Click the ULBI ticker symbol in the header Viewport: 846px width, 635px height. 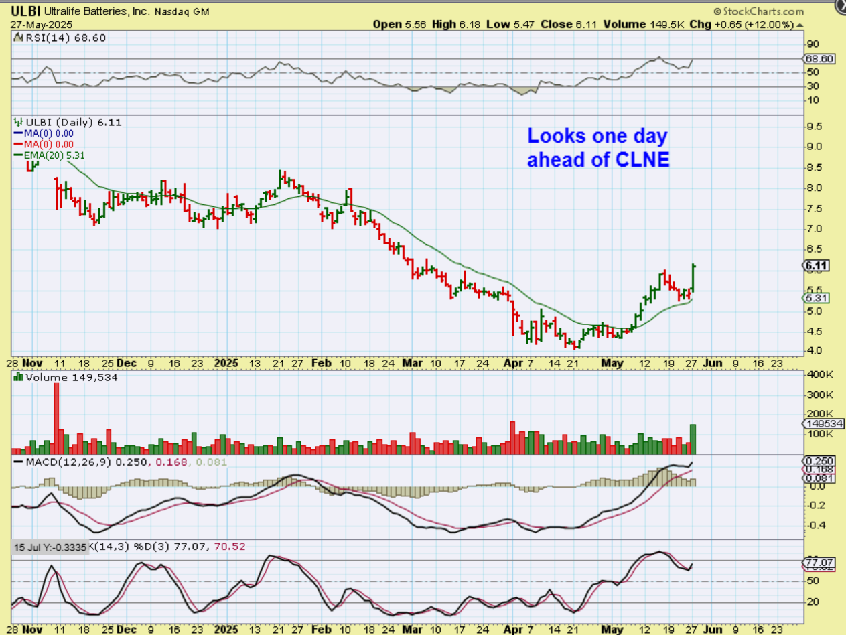coord(25,11)
